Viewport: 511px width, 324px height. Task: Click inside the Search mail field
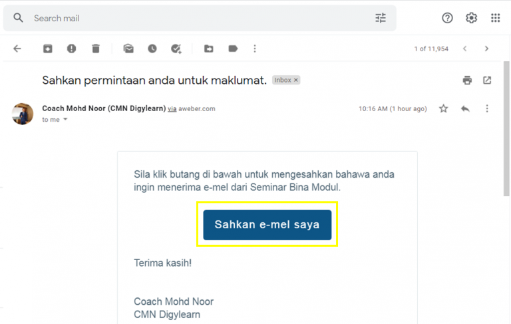click(200, 18)
